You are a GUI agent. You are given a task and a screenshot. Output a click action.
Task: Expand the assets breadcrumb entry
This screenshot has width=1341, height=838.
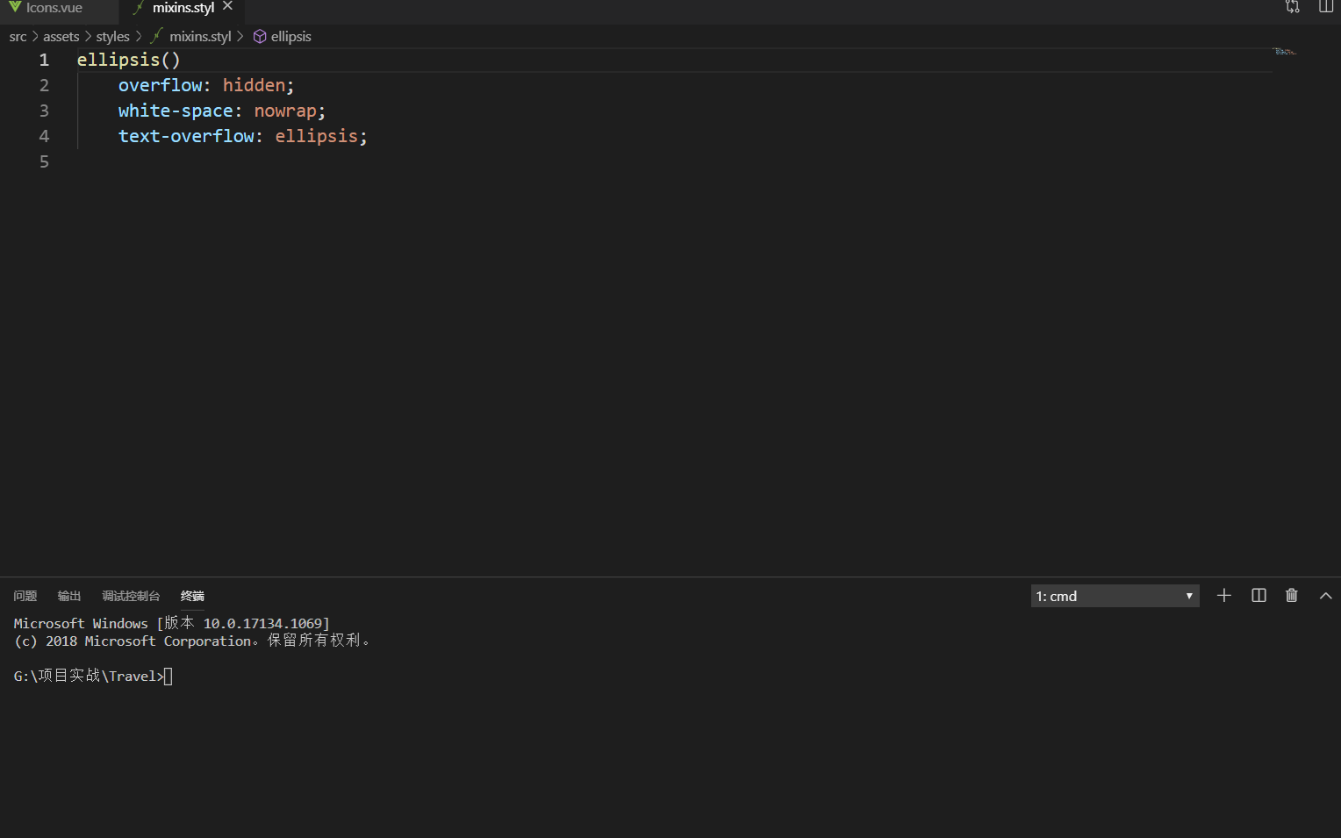click(x=61, y=36)
